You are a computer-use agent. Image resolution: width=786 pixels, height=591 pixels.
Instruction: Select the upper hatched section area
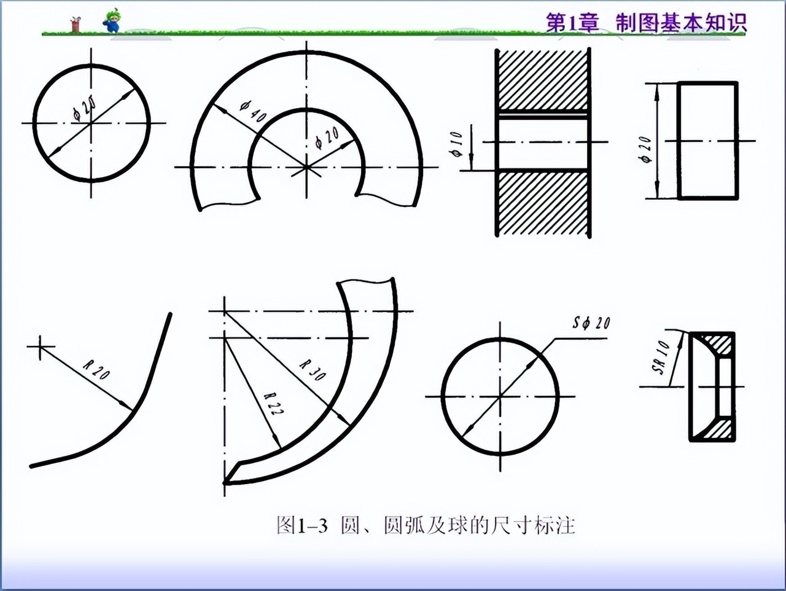coord(542,80)
